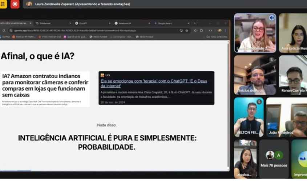The height and width of the screenshot is (182, 307).
Task: Click the yellow icon at top-left corner
Action: click(x=3, y=4)
